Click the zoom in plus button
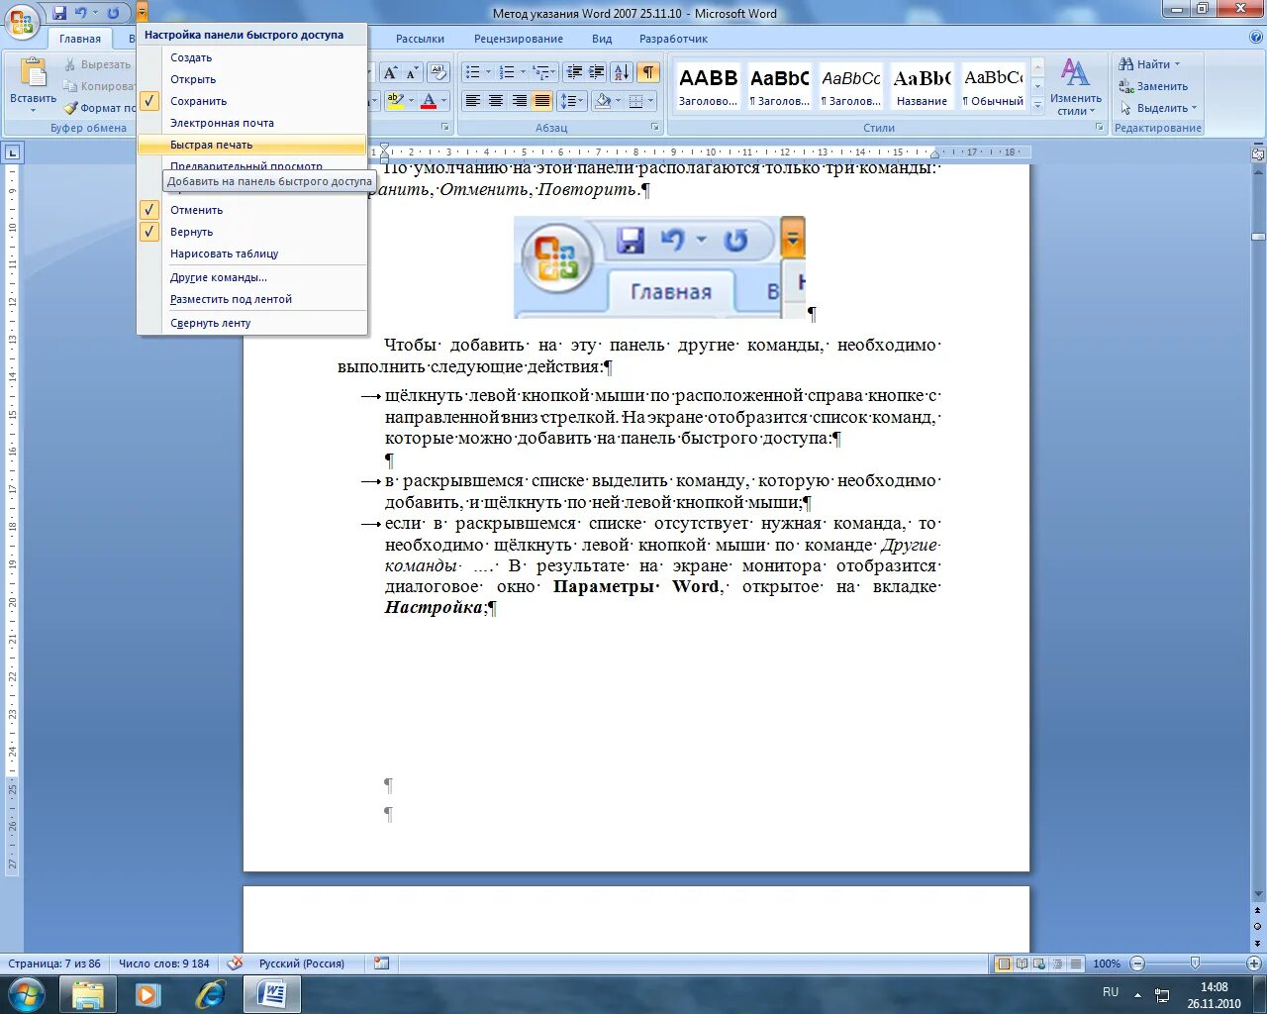Image resolution: width=1267 pixels, height=1014 pixels. [1253, 963]
